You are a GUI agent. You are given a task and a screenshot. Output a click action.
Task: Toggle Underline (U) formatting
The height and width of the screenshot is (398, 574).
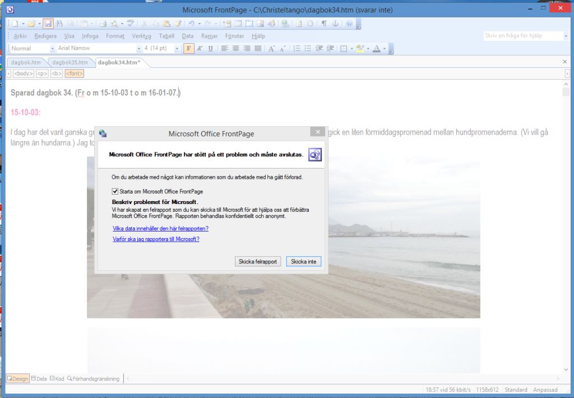click(x=211, y=48)
